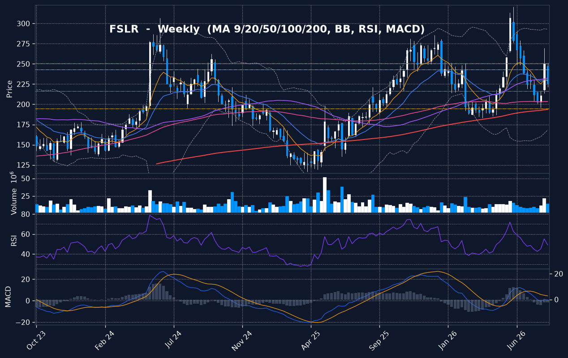Click the 300 price tick label
Viewport: 568px width, 358px height.
coord(24,24)
